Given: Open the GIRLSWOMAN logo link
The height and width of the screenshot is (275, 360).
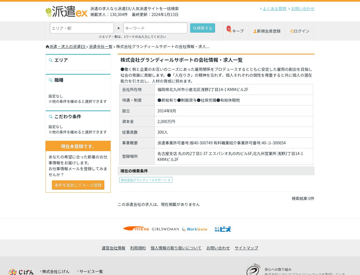Looking at the screenshot, I should click(x=165, y=229).
